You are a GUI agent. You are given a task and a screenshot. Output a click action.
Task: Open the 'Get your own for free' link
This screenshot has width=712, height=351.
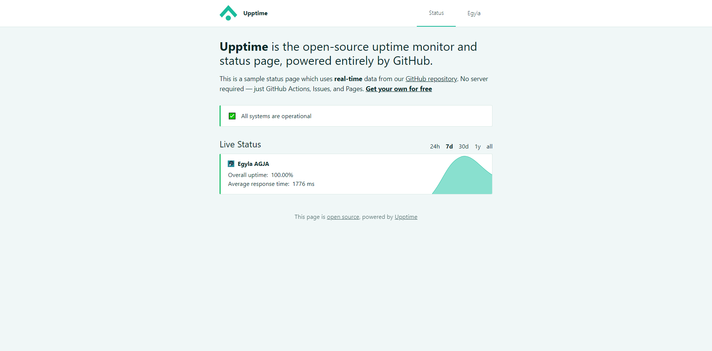point(399,89)
